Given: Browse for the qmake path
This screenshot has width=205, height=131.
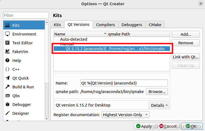Looking at the screenshot, I should pos(157,92).
